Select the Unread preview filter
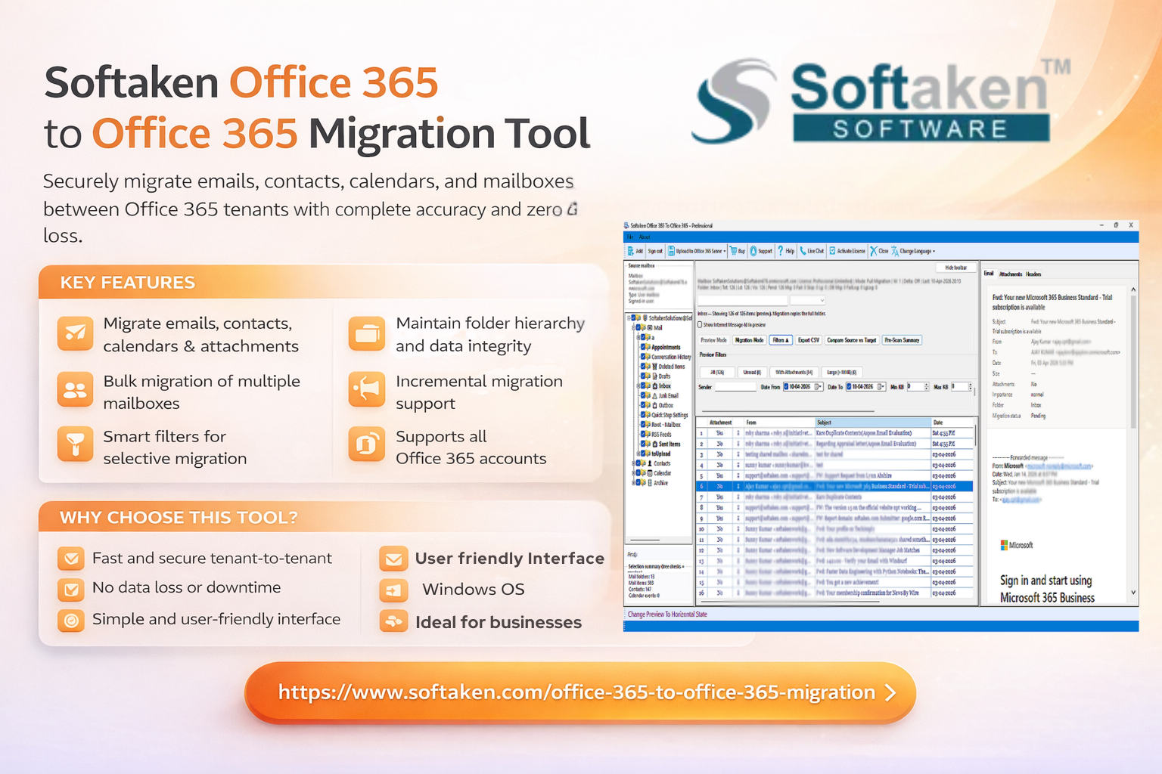This screenshot has height=774, width=1162. [x=751, y=373]
